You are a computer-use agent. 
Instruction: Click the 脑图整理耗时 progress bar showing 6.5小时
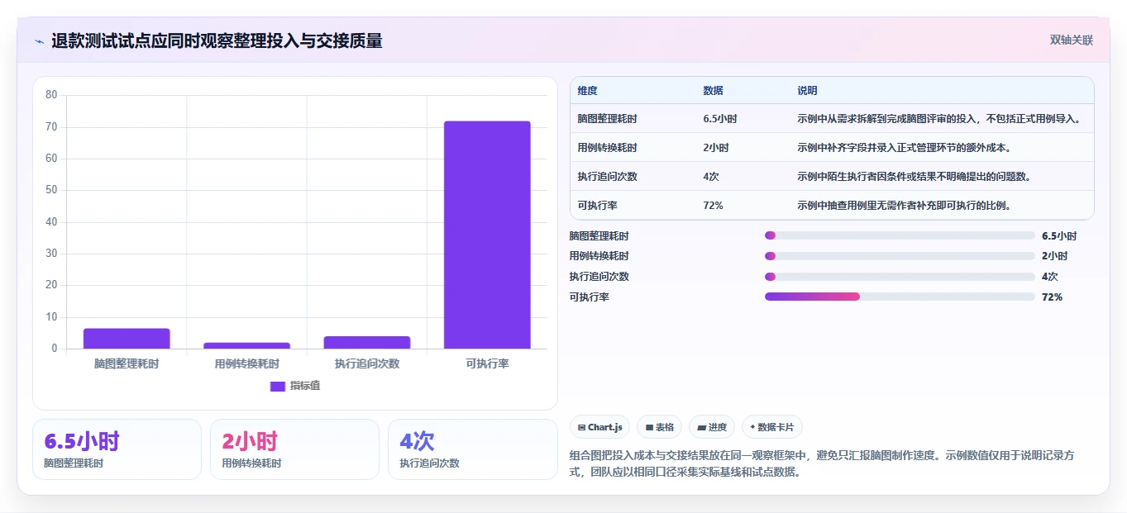pos(900,235)
